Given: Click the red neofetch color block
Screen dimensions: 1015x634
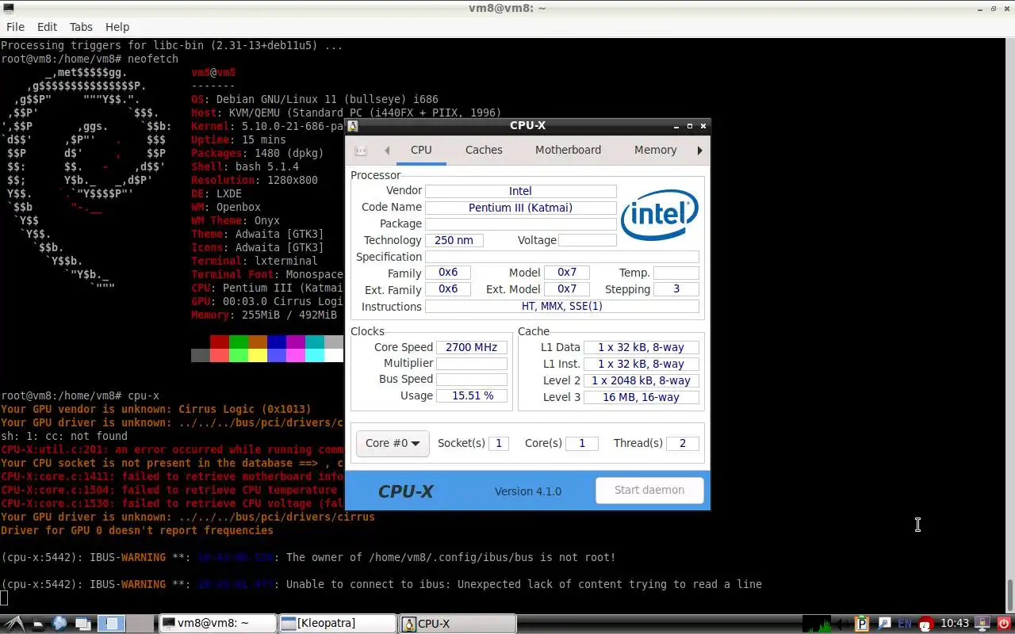Looking at the screenshot, I should [220, 342].
